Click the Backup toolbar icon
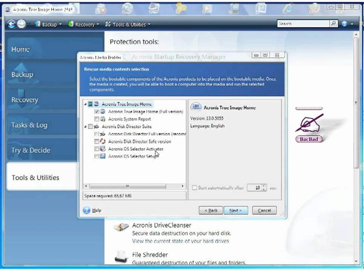 [37, 24]
